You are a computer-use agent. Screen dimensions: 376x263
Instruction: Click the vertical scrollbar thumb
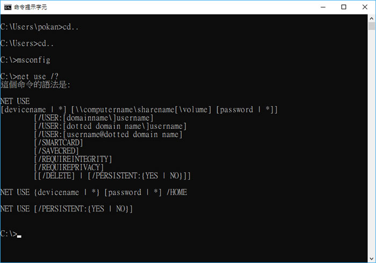(372, 26)
